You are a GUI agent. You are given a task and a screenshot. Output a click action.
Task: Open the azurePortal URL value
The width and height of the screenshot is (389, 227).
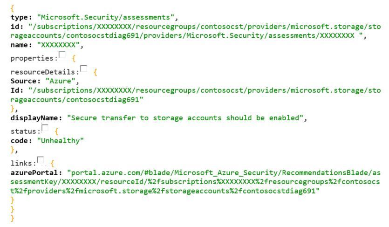point(195,182)
